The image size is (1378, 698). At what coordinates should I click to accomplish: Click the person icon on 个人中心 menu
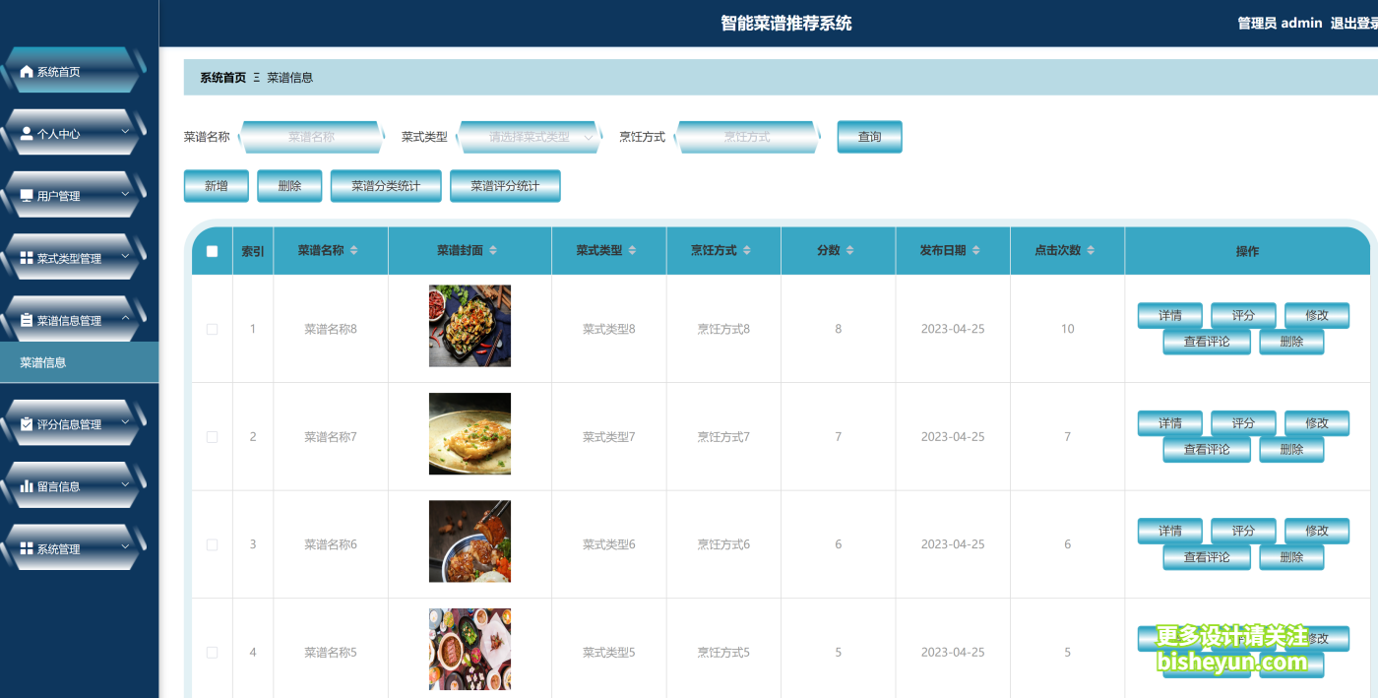click(27, 132)
